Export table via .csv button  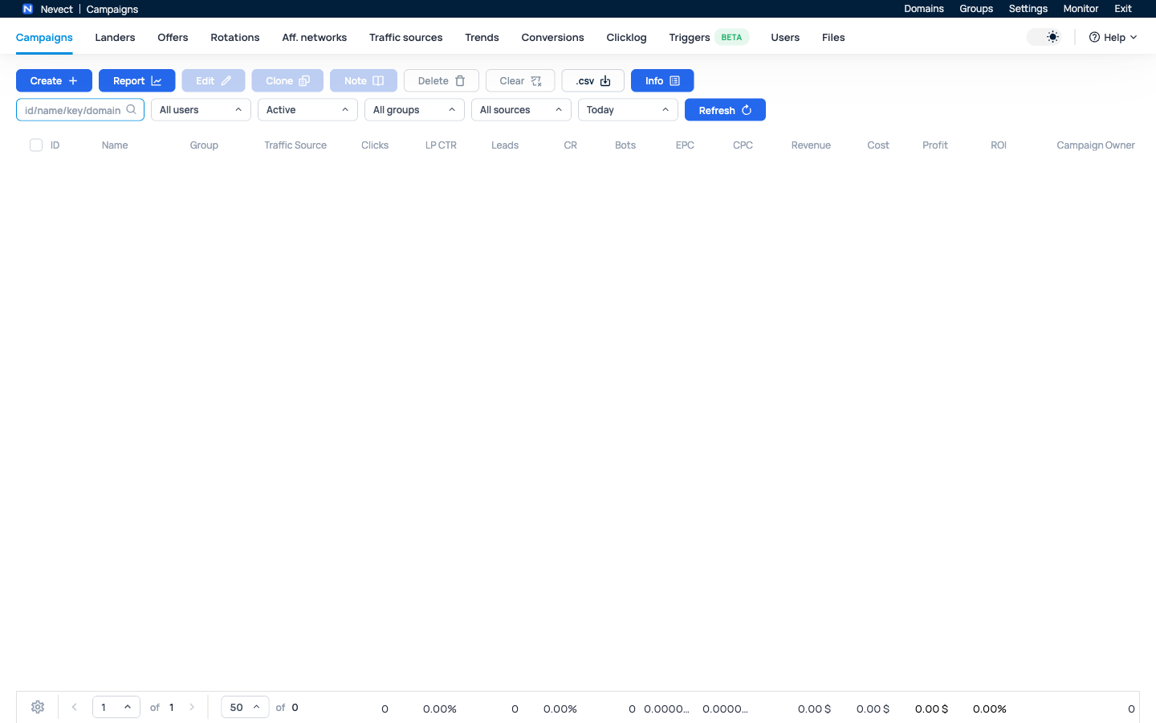pyautogui.click(x=593, y=80)
